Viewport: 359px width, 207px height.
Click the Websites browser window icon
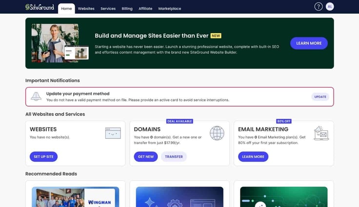tap(113, 133)
